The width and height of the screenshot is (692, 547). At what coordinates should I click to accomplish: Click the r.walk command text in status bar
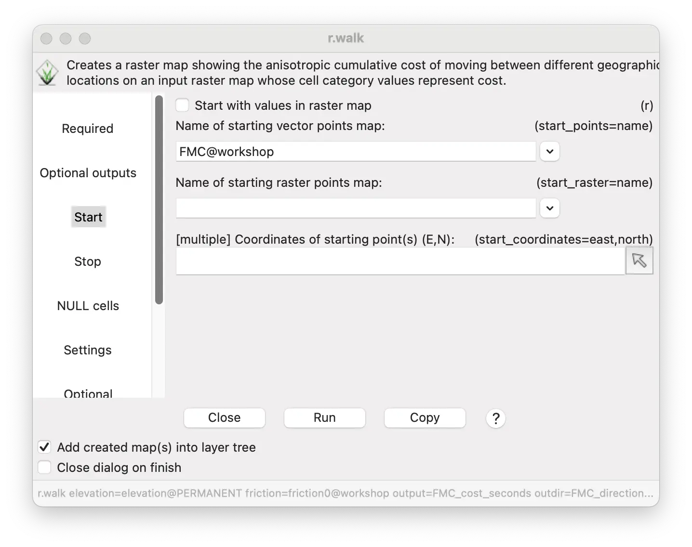[x=346, y=493]
